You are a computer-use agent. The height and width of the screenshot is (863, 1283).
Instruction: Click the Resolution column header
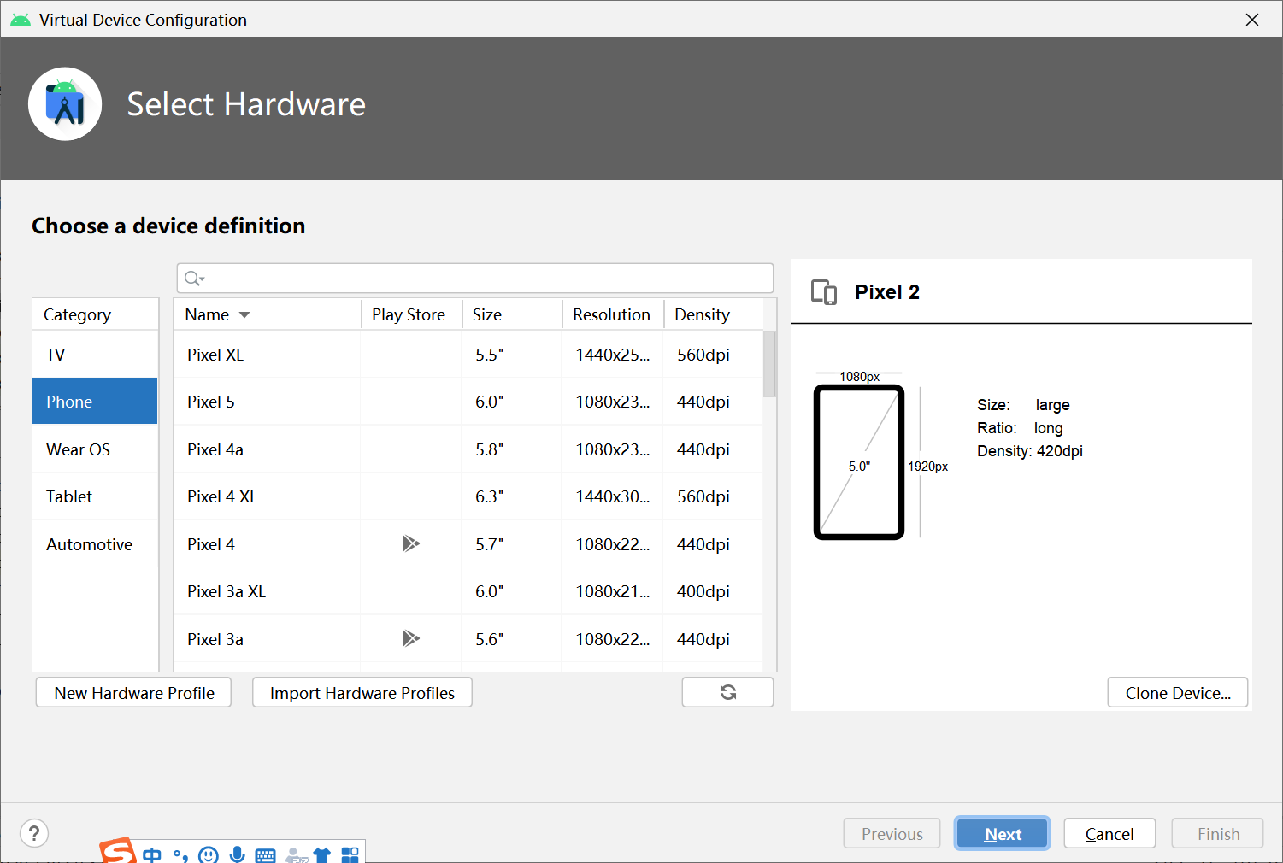point(613,314)
